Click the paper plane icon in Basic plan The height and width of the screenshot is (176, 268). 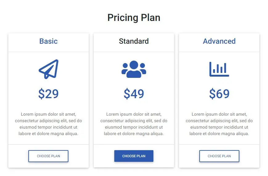tap(48, 69)
